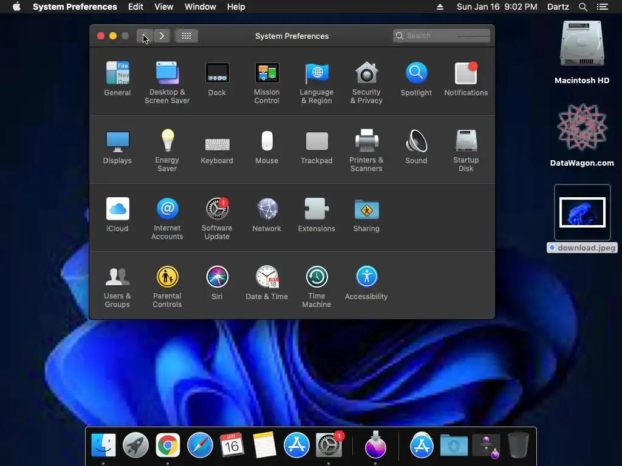Open Google Chrome from the Dock
622x466 pixels.
[x=168, y=445]
